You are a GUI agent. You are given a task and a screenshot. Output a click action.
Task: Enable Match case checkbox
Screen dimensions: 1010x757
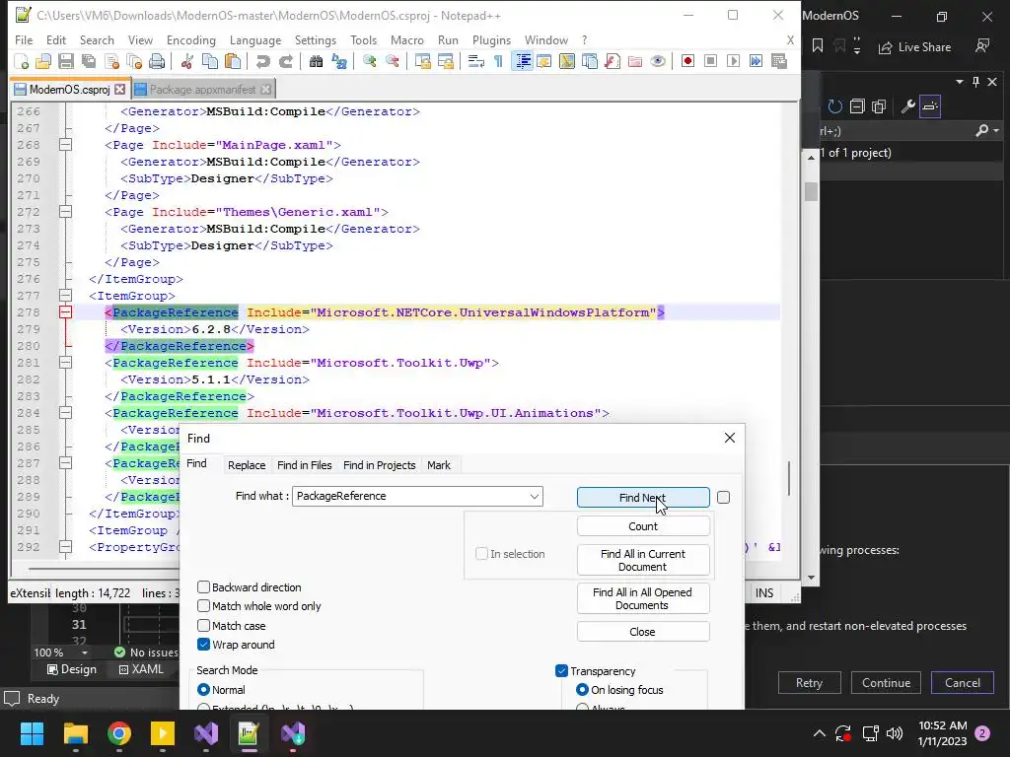click(203, 625)
